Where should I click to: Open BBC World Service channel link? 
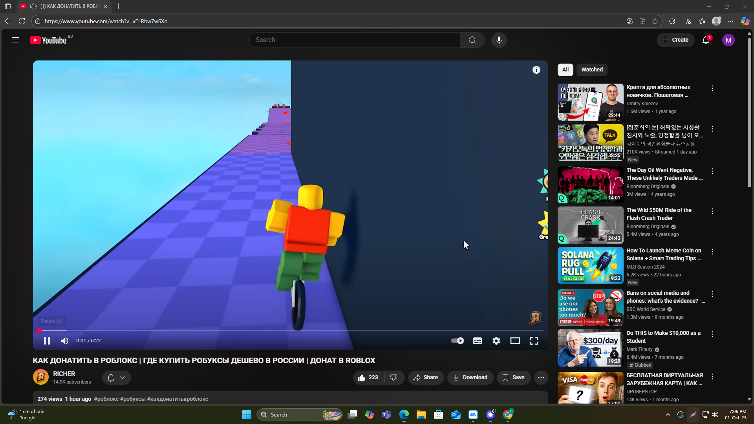(x=646, y=309)
